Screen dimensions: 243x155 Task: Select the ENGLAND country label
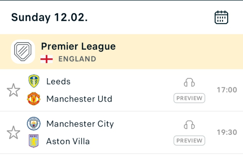(x=77, y=59)
